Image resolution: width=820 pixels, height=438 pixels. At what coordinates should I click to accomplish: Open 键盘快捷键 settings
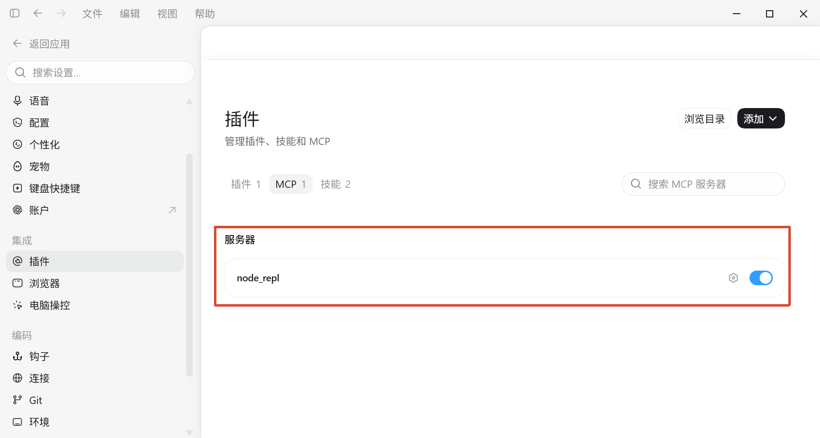(95, 188)
